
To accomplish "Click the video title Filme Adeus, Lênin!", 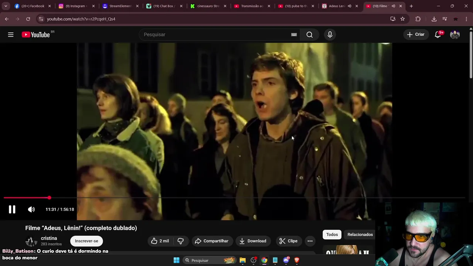I will (81, 228).
